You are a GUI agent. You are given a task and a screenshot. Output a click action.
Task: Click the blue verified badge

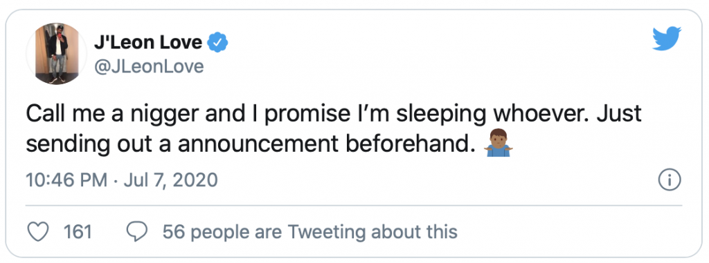click(217, 43)
